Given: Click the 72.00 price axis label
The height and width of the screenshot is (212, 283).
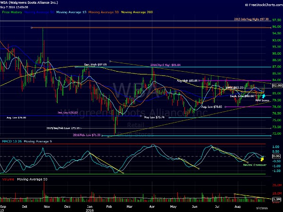Looking at the screenshot, I should click(x=276, y=134).
